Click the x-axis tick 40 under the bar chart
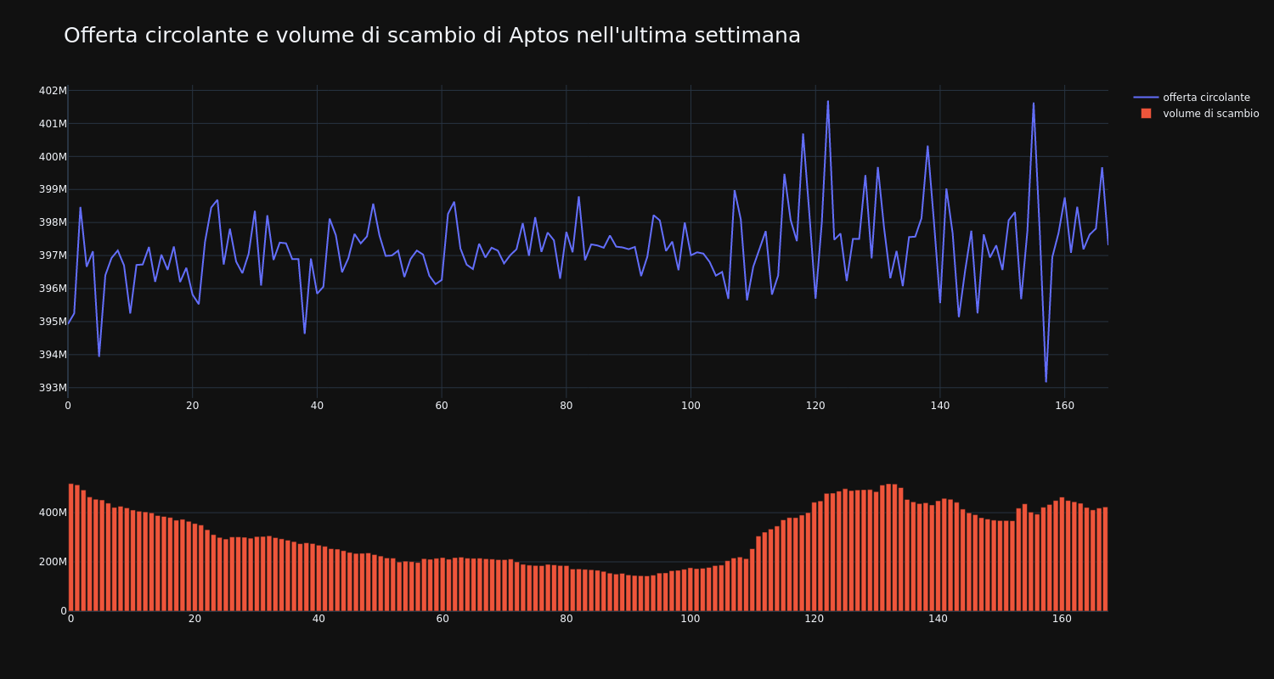The height and width of the screenshot is (679, 1274). pyautogui.click(x=318, y=619)
